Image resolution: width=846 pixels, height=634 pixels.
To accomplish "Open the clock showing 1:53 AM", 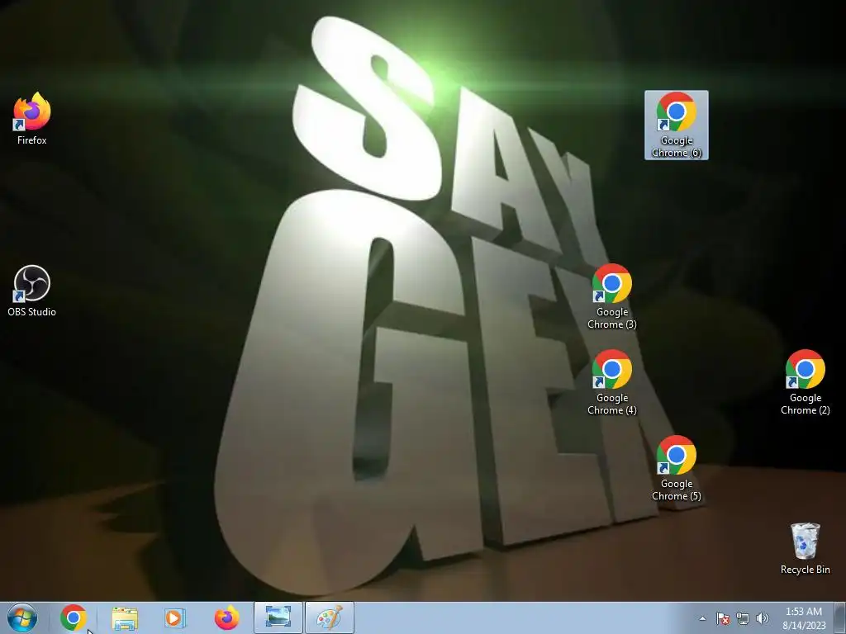I will click(804, 618).
